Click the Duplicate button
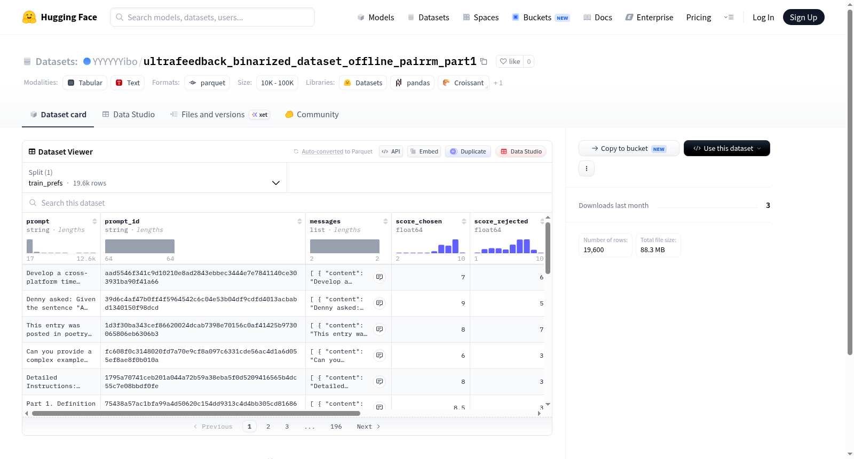The height and width of the screenshot is (459, 854). coord(468,151)
